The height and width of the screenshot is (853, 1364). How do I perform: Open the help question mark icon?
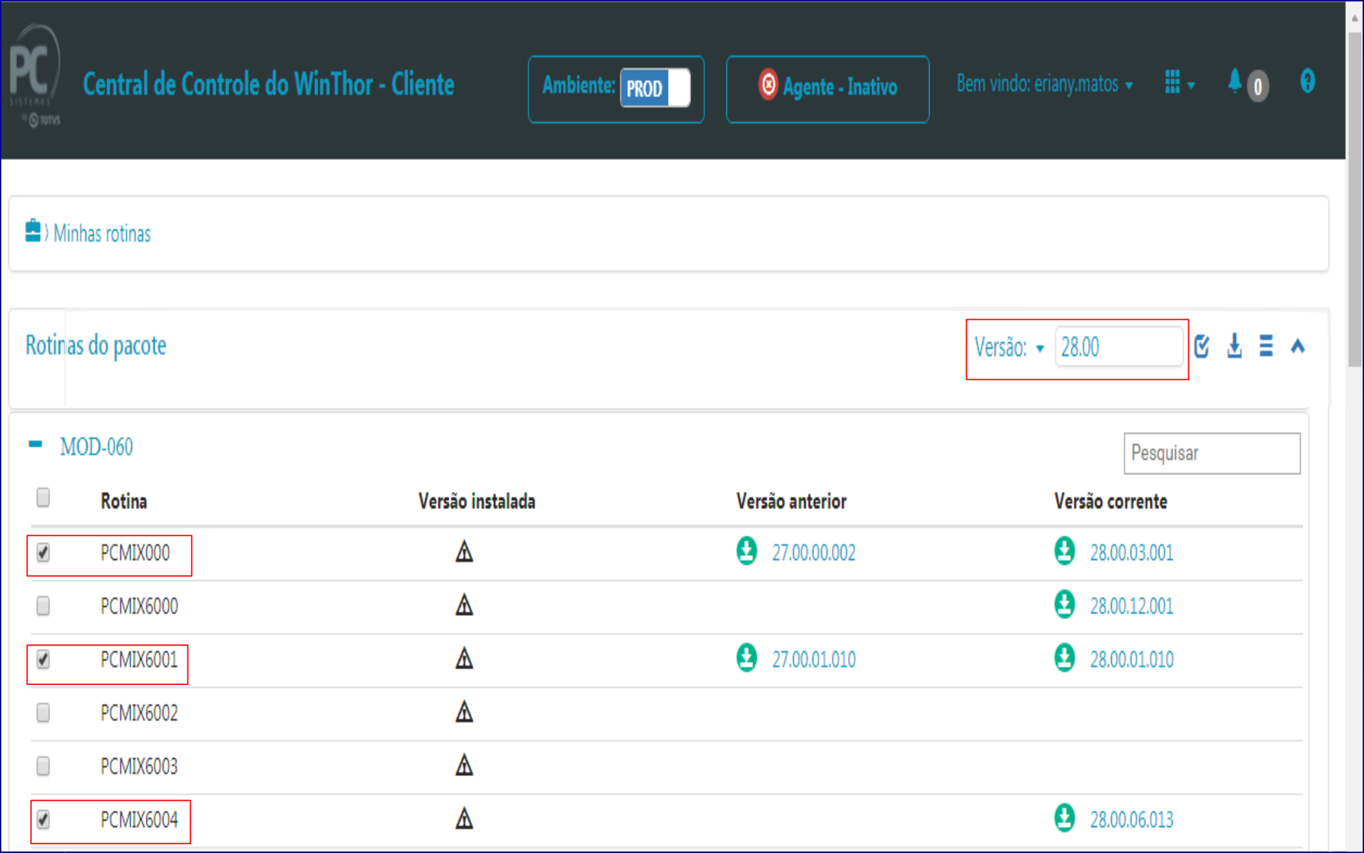[x=1307, y=82]
